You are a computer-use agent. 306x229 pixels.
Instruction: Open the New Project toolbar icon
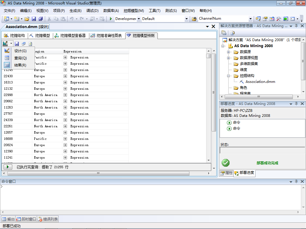(7, 19)
